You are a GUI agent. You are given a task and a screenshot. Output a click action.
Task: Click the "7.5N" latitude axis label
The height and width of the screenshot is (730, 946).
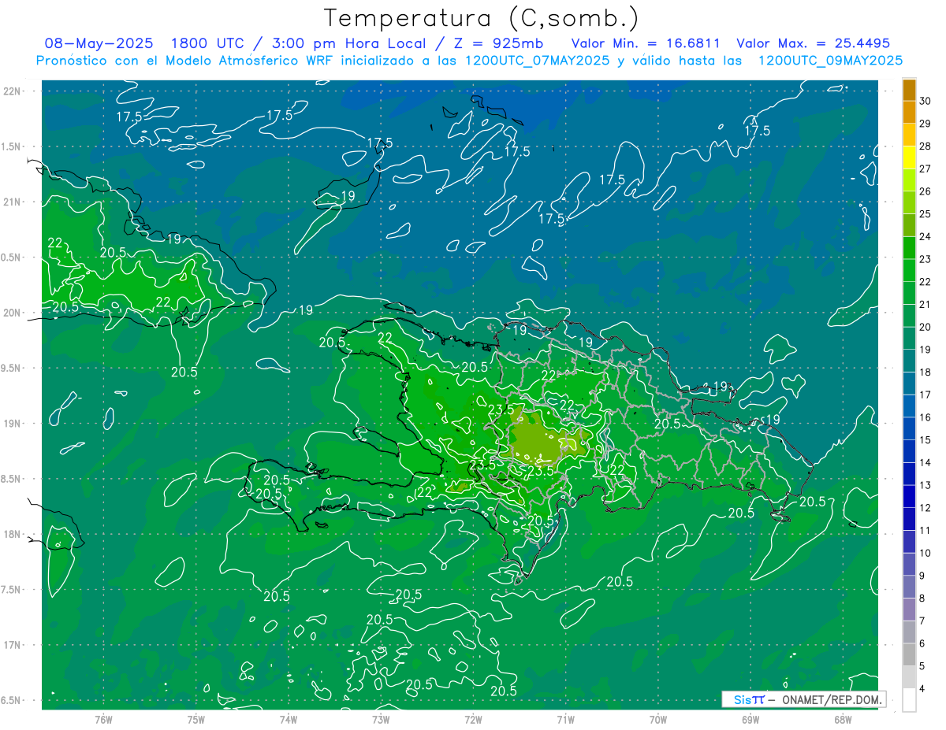(x=12, y=591)
